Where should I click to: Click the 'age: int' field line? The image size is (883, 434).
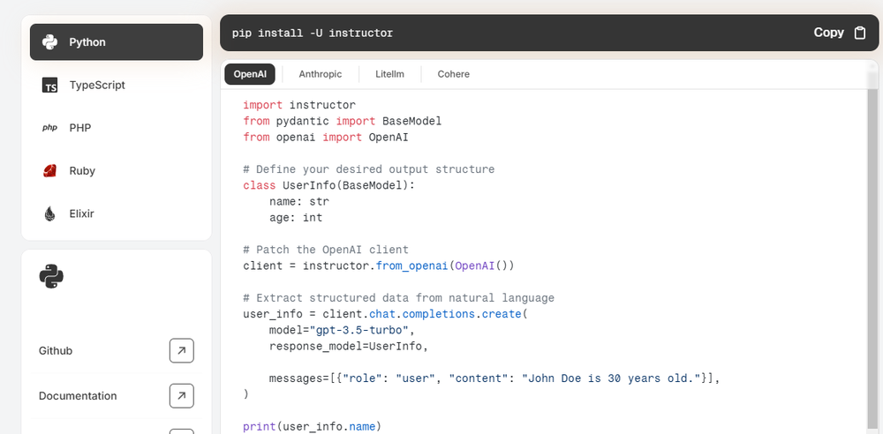296,217
